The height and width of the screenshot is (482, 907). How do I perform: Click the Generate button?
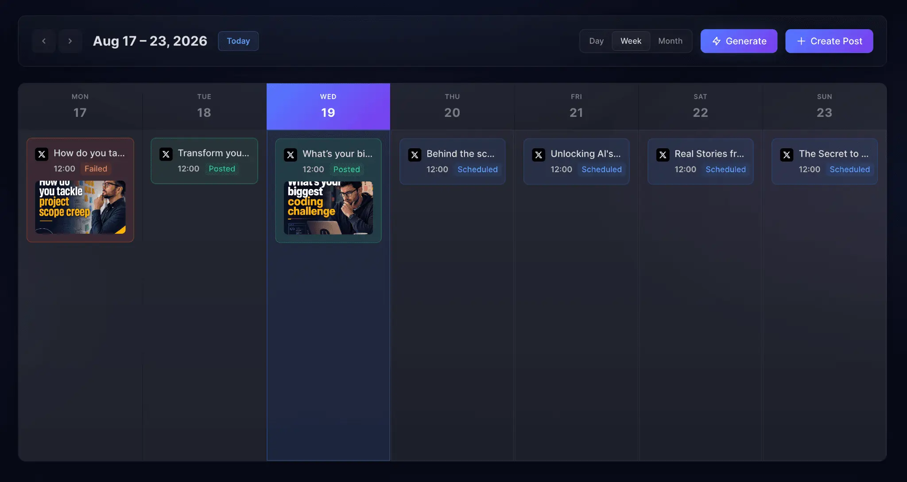click(739, 41)
